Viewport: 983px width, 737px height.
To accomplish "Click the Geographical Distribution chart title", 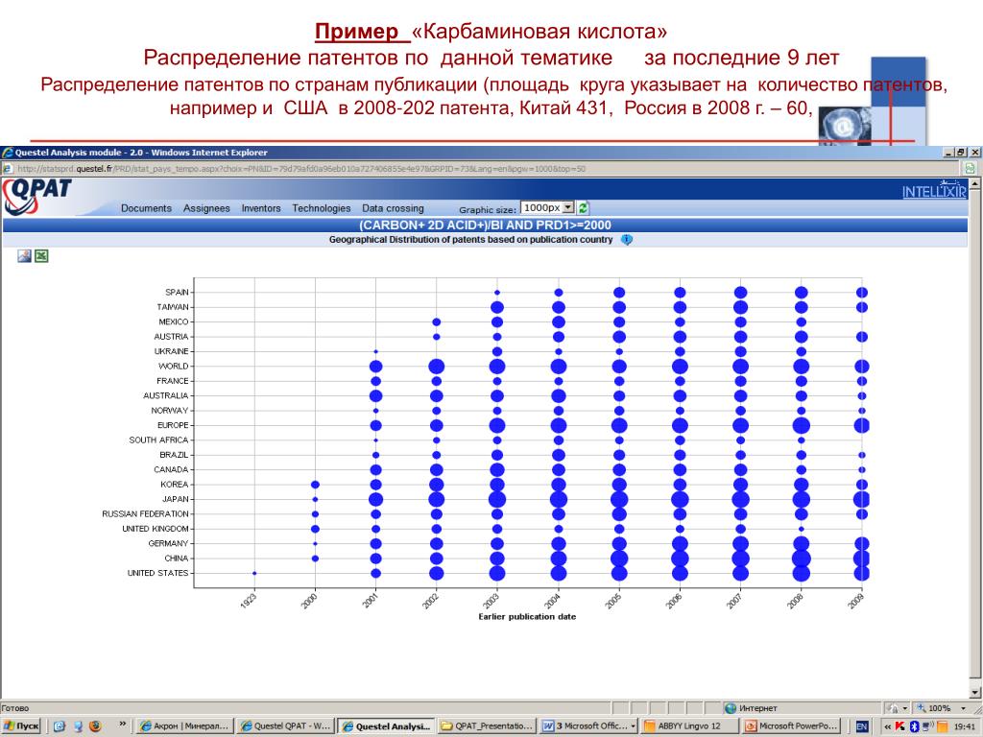I will 470,240.
